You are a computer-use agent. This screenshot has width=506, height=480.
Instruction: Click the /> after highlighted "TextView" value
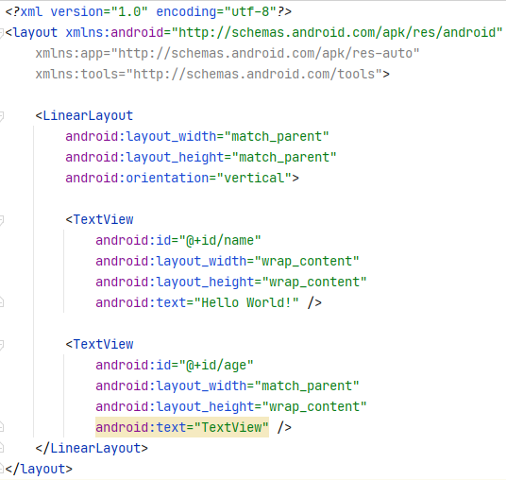284,428
